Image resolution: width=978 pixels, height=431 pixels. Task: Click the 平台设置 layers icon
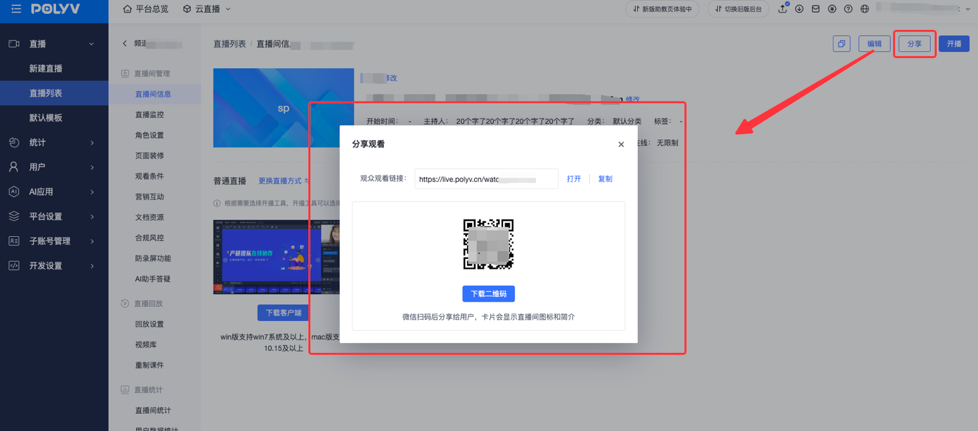pos(14,217)
